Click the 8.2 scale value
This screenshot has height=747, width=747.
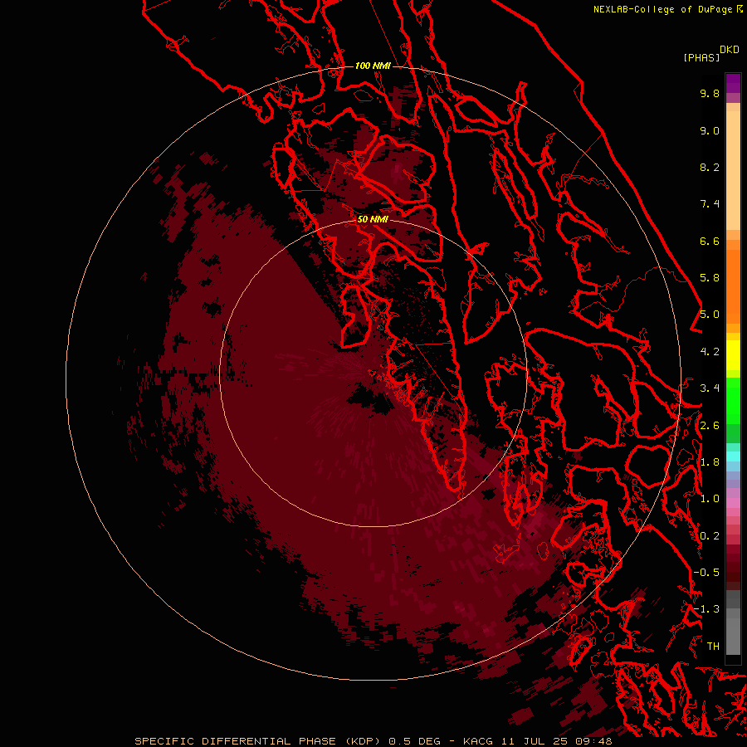(710, 167)
